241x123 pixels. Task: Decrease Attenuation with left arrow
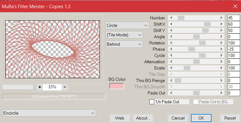pos(171,62)
